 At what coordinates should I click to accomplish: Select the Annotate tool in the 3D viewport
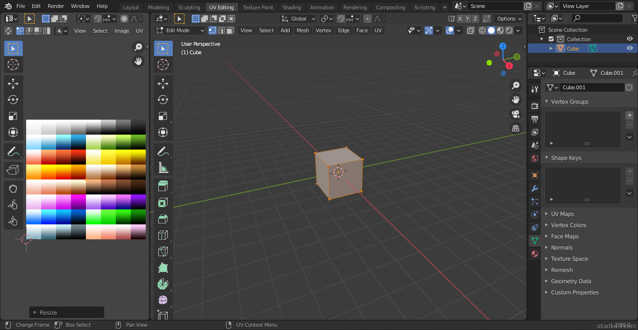click(163, 151)
